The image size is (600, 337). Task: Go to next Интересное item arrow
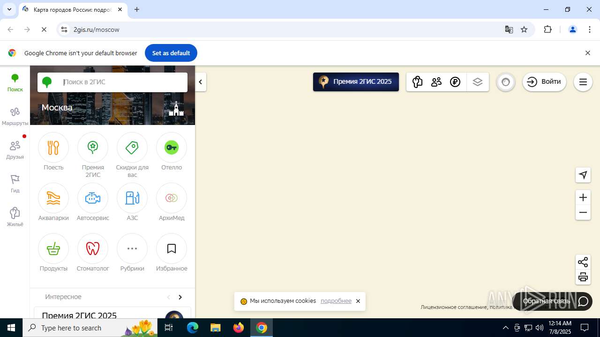click(180, 297)
